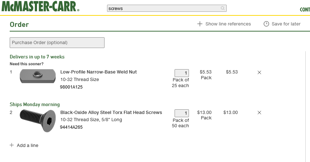
Task: Click the plus icon next to Add a line
Action: click(11, 145)
